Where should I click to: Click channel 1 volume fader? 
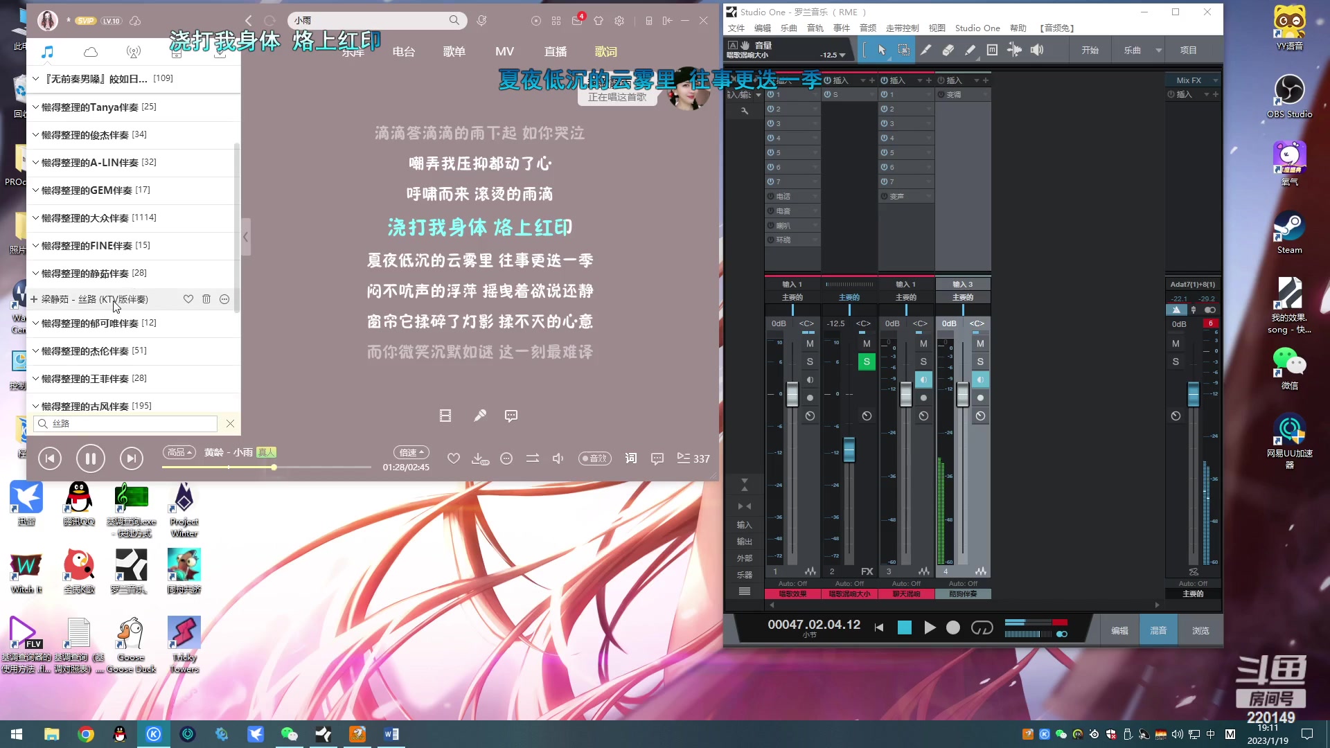tap(792, 394)
